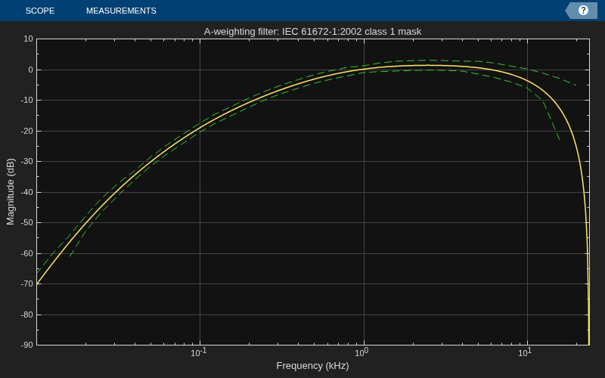Click the -90 y-axis tick label
The height and width of the screenshot is (378, 605).
(x=26, y=345)
